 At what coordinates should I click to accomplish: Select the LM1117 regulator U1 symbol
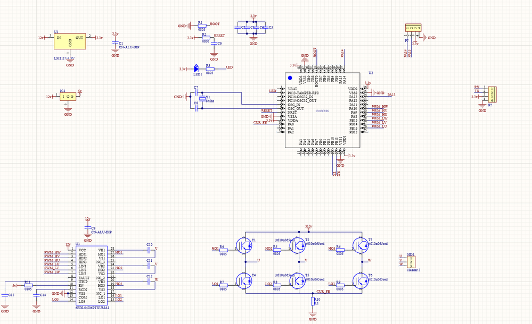click(70, 41)
